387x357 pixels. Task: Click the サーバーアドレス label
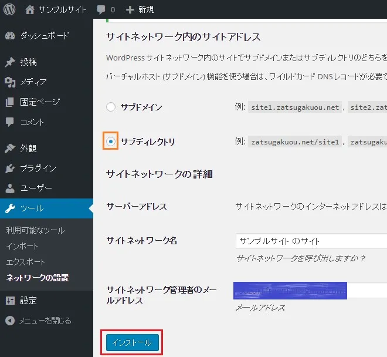(137, 207)
